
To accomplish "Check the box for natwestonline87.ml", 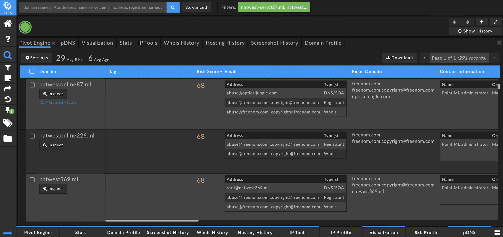I will [x=32, y=85].
